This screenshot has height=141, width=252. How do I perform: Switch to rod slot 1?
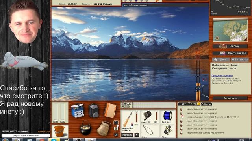(x=116, y=123)
